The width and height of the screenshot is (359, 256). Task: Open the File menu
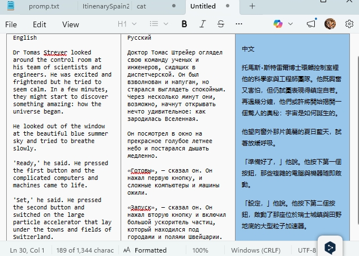11,24
